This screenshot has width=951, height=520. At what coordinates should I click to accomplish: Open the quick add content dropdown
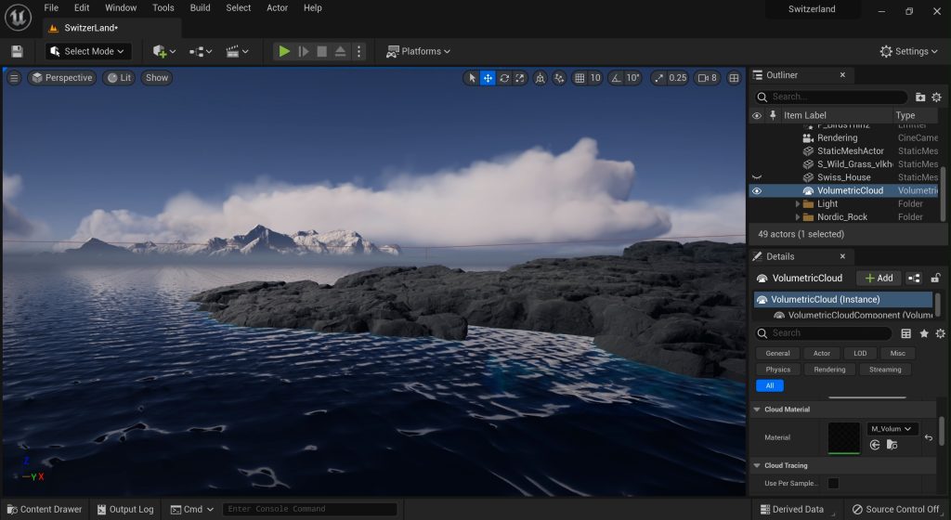[163, 51]
